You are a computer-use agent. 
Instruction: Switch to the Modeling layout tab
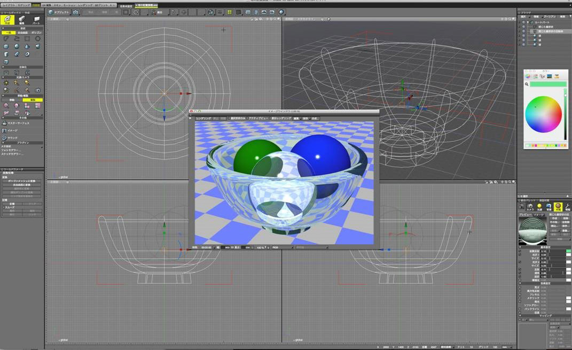click(23, 5)
